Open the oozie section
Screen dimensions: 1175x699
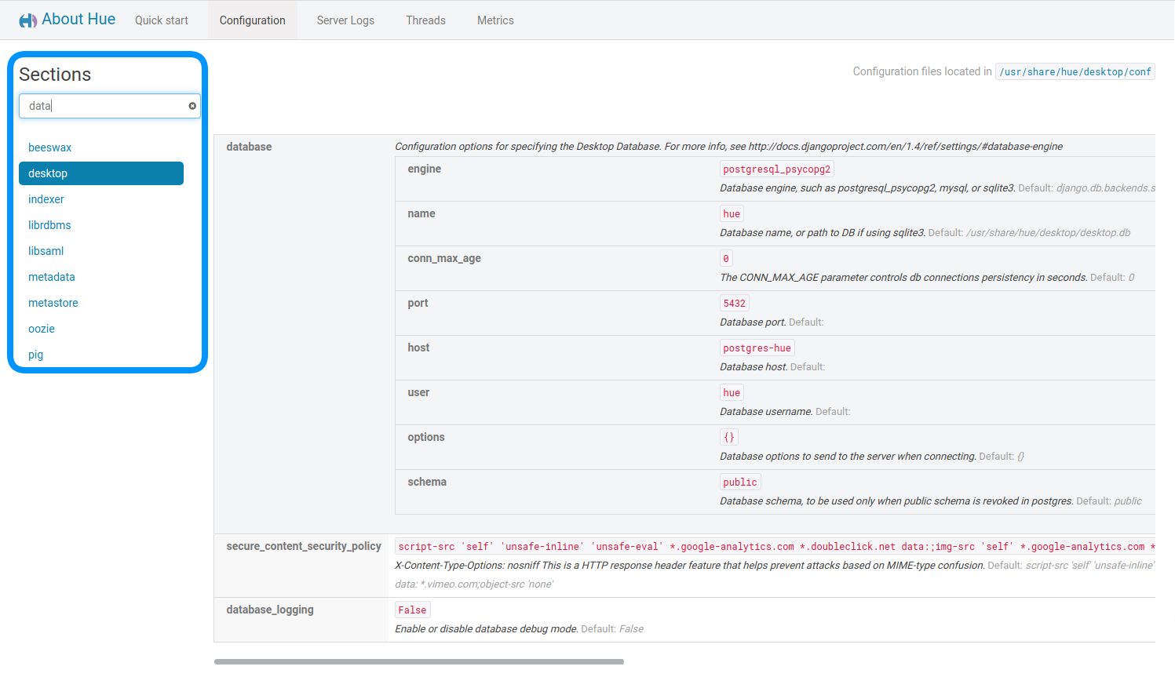42,329
